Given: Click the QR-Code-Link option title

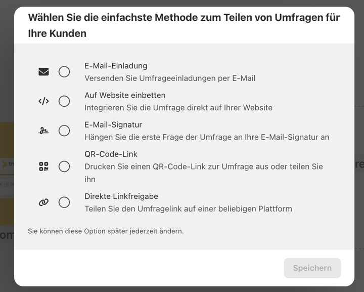Looking at the screenshot, I should pos(111,154).
